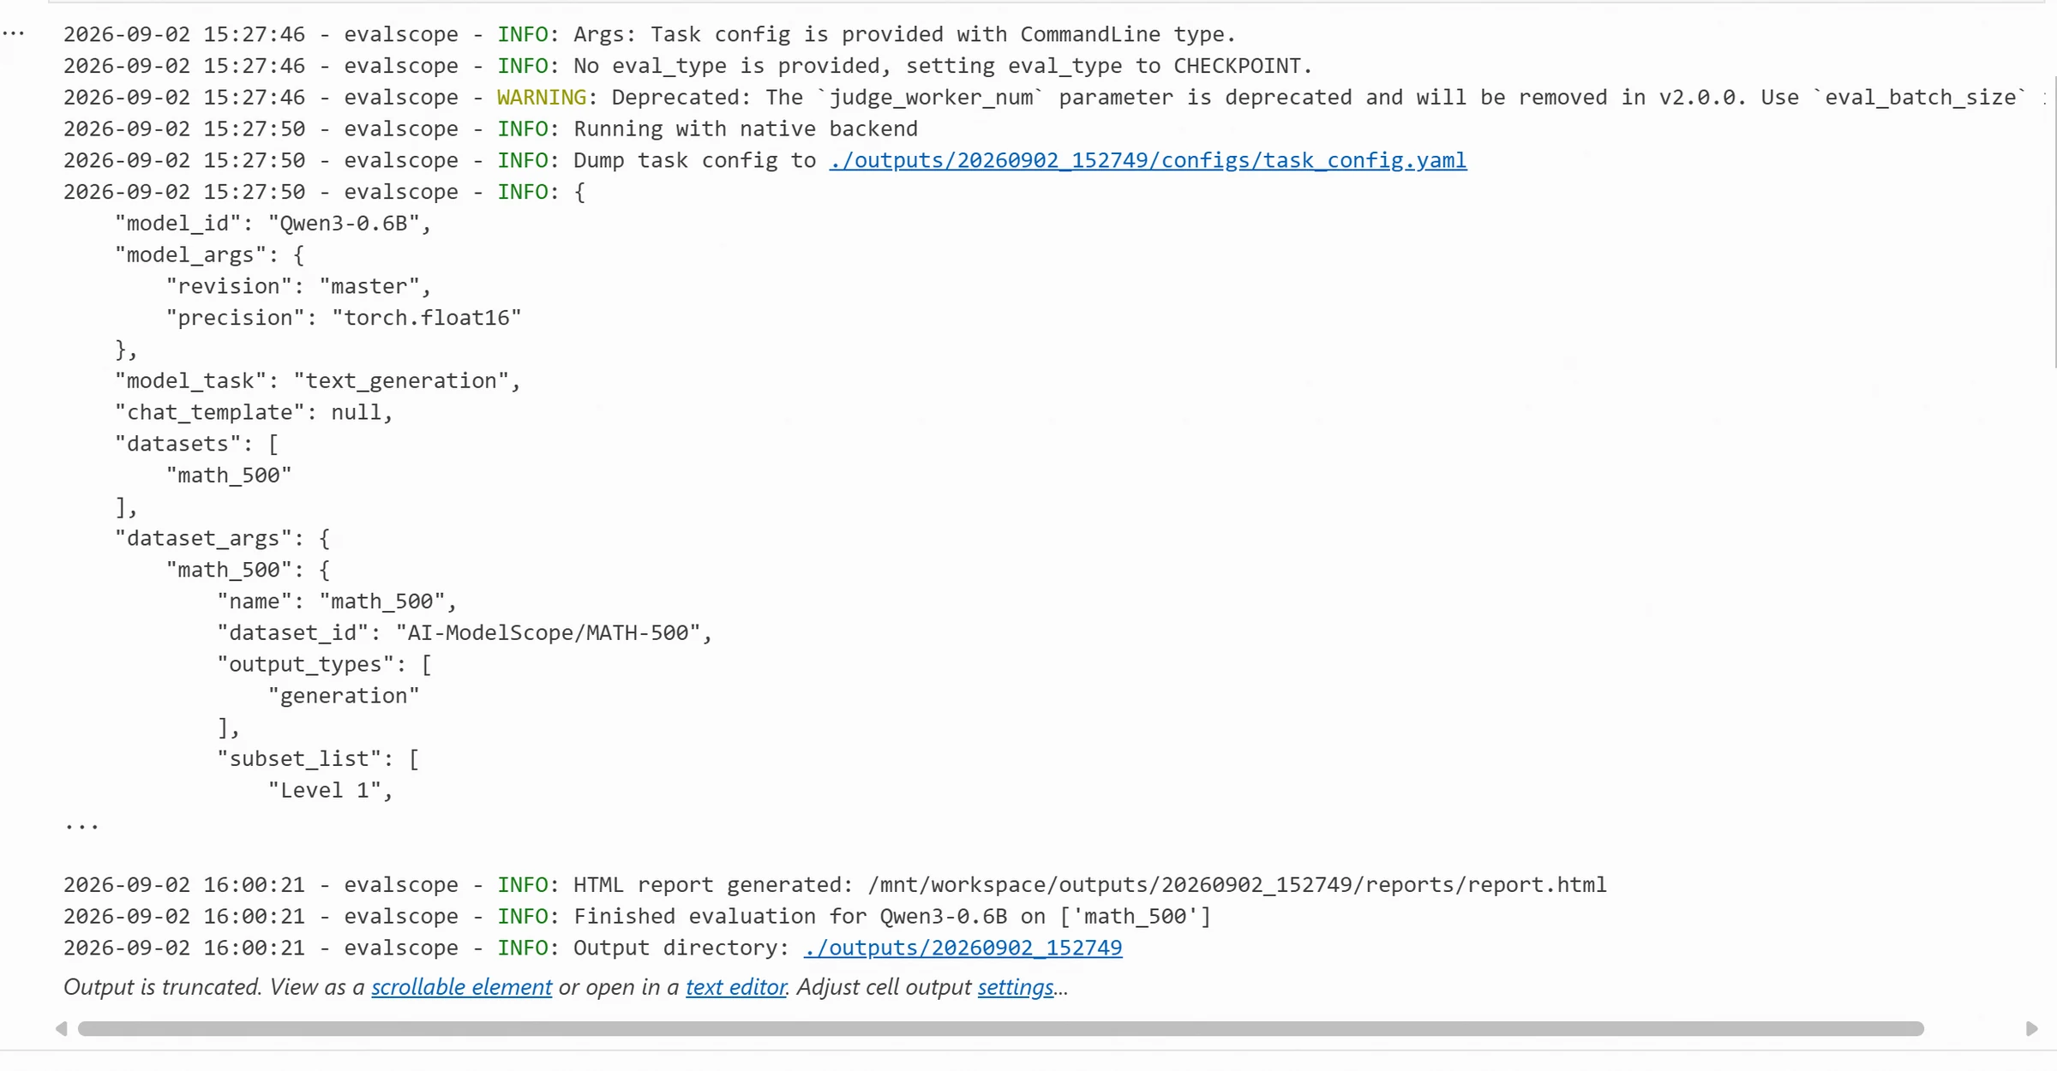Click the right arrow of the horizontal scrollbar
The width and height of the screenshot is (2057, 1071).
coord(2031,1028)
